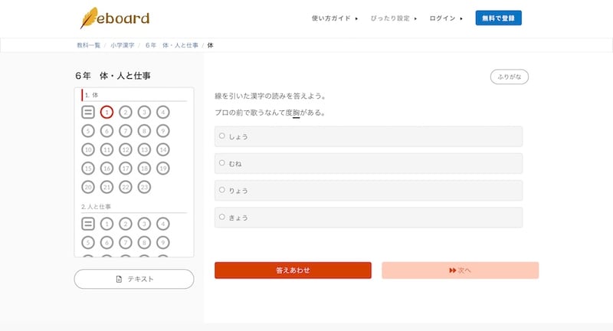Click the eboard feather logo
The width and height of the screenshot is (613, 331).
pyautogui.click(x=115, y=18)
